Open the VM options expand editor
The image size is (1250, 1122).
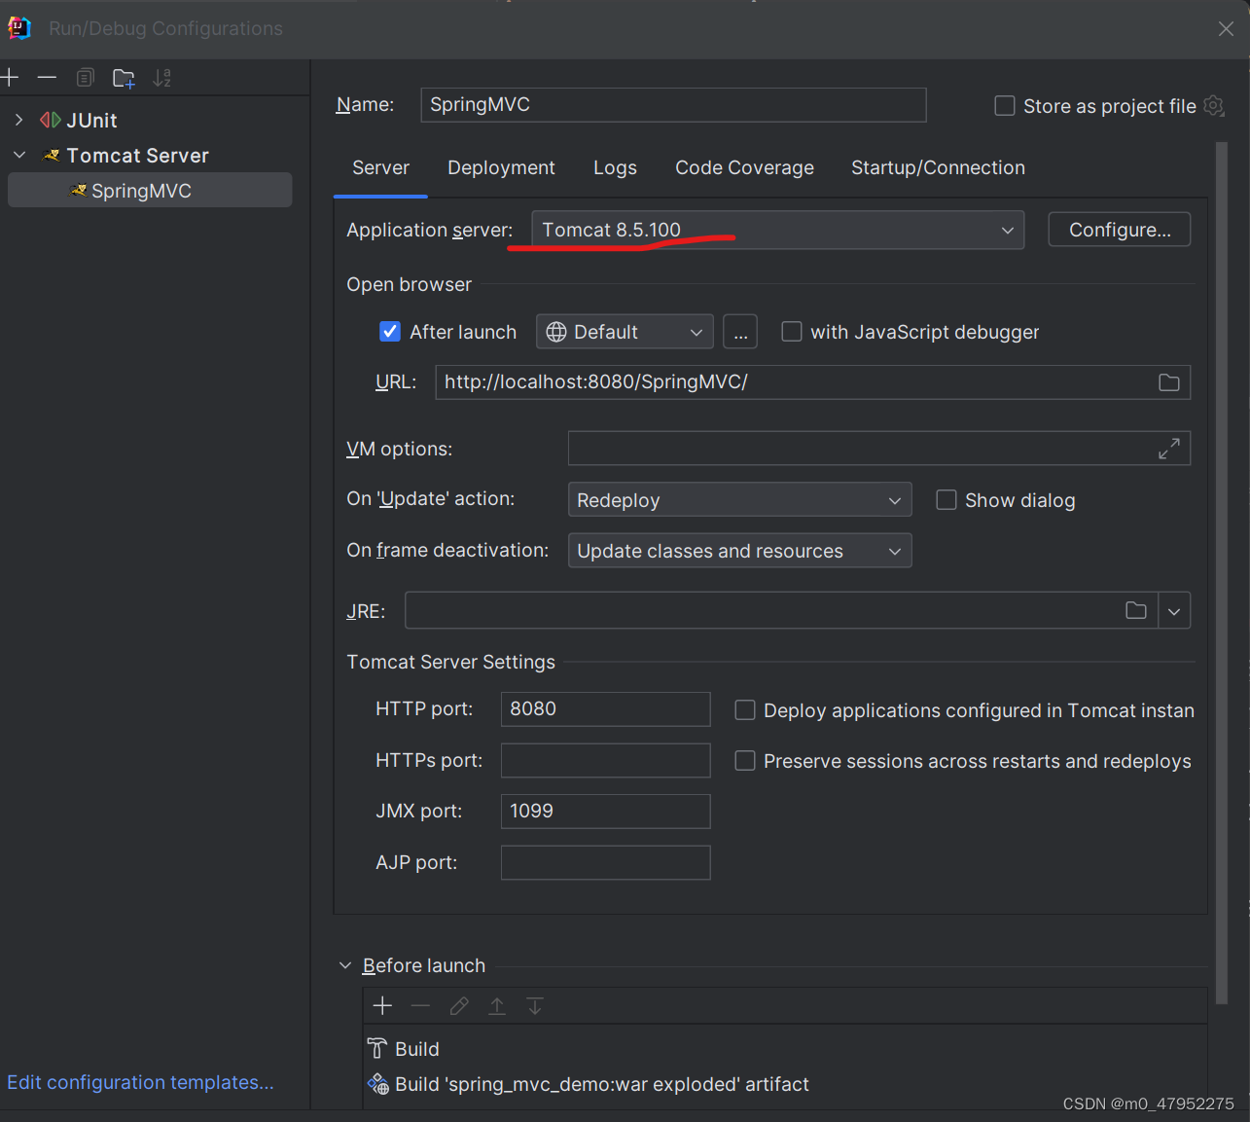(x=1170, y=448)
